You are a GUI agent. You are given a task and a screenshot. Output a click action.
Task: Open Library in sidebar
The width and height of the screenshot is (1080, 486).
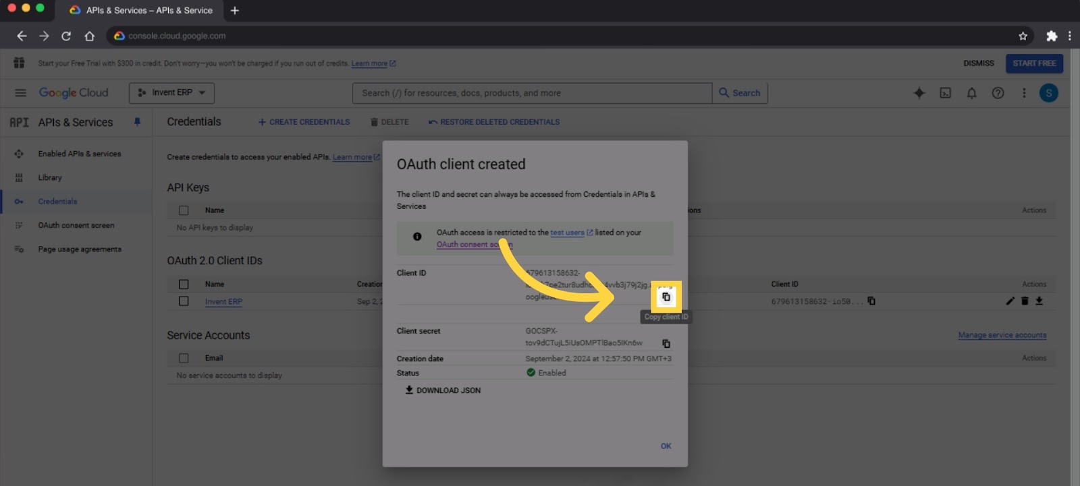pyautogui.click(x=76, y=178)
